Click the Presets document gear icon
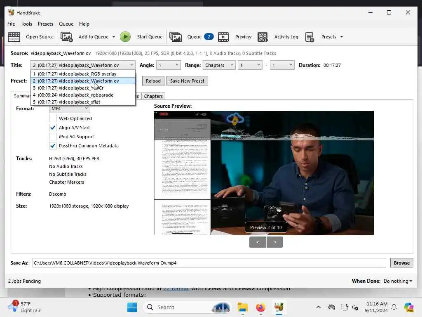The height and width of the screenshot is (317, 422). coord(309,37)
